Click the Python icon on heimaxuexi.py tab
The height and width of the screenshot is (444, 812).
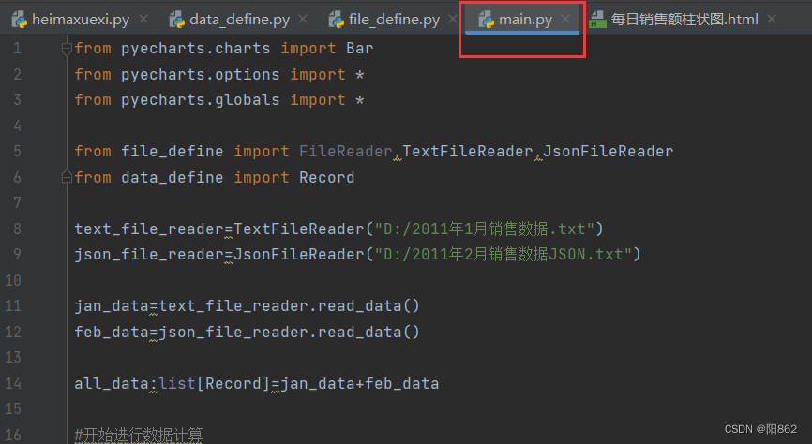click(20, 20)
